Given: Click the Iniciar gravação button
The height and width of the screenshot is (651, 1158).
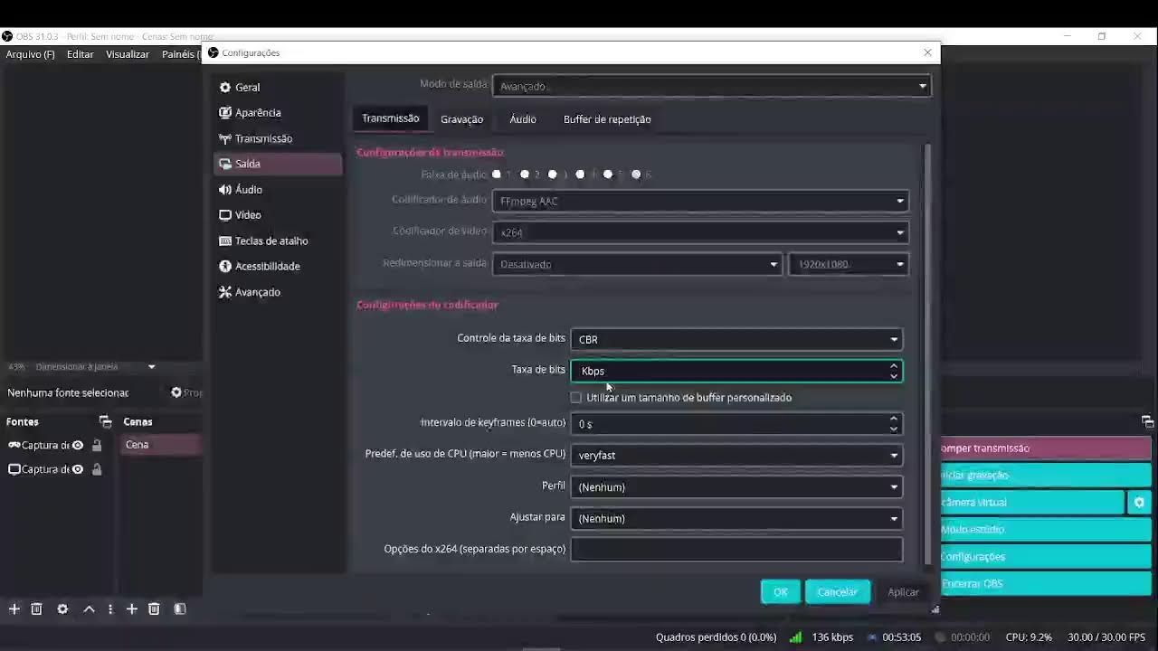Looking at the screenshot, I should [1046, 476].
